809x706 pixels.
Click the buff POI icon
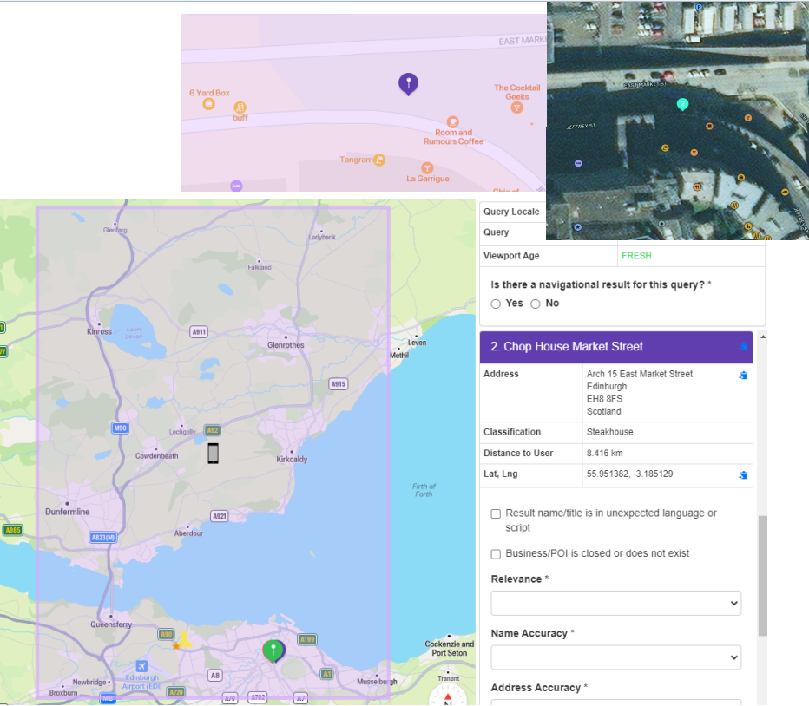pos(240,108)
